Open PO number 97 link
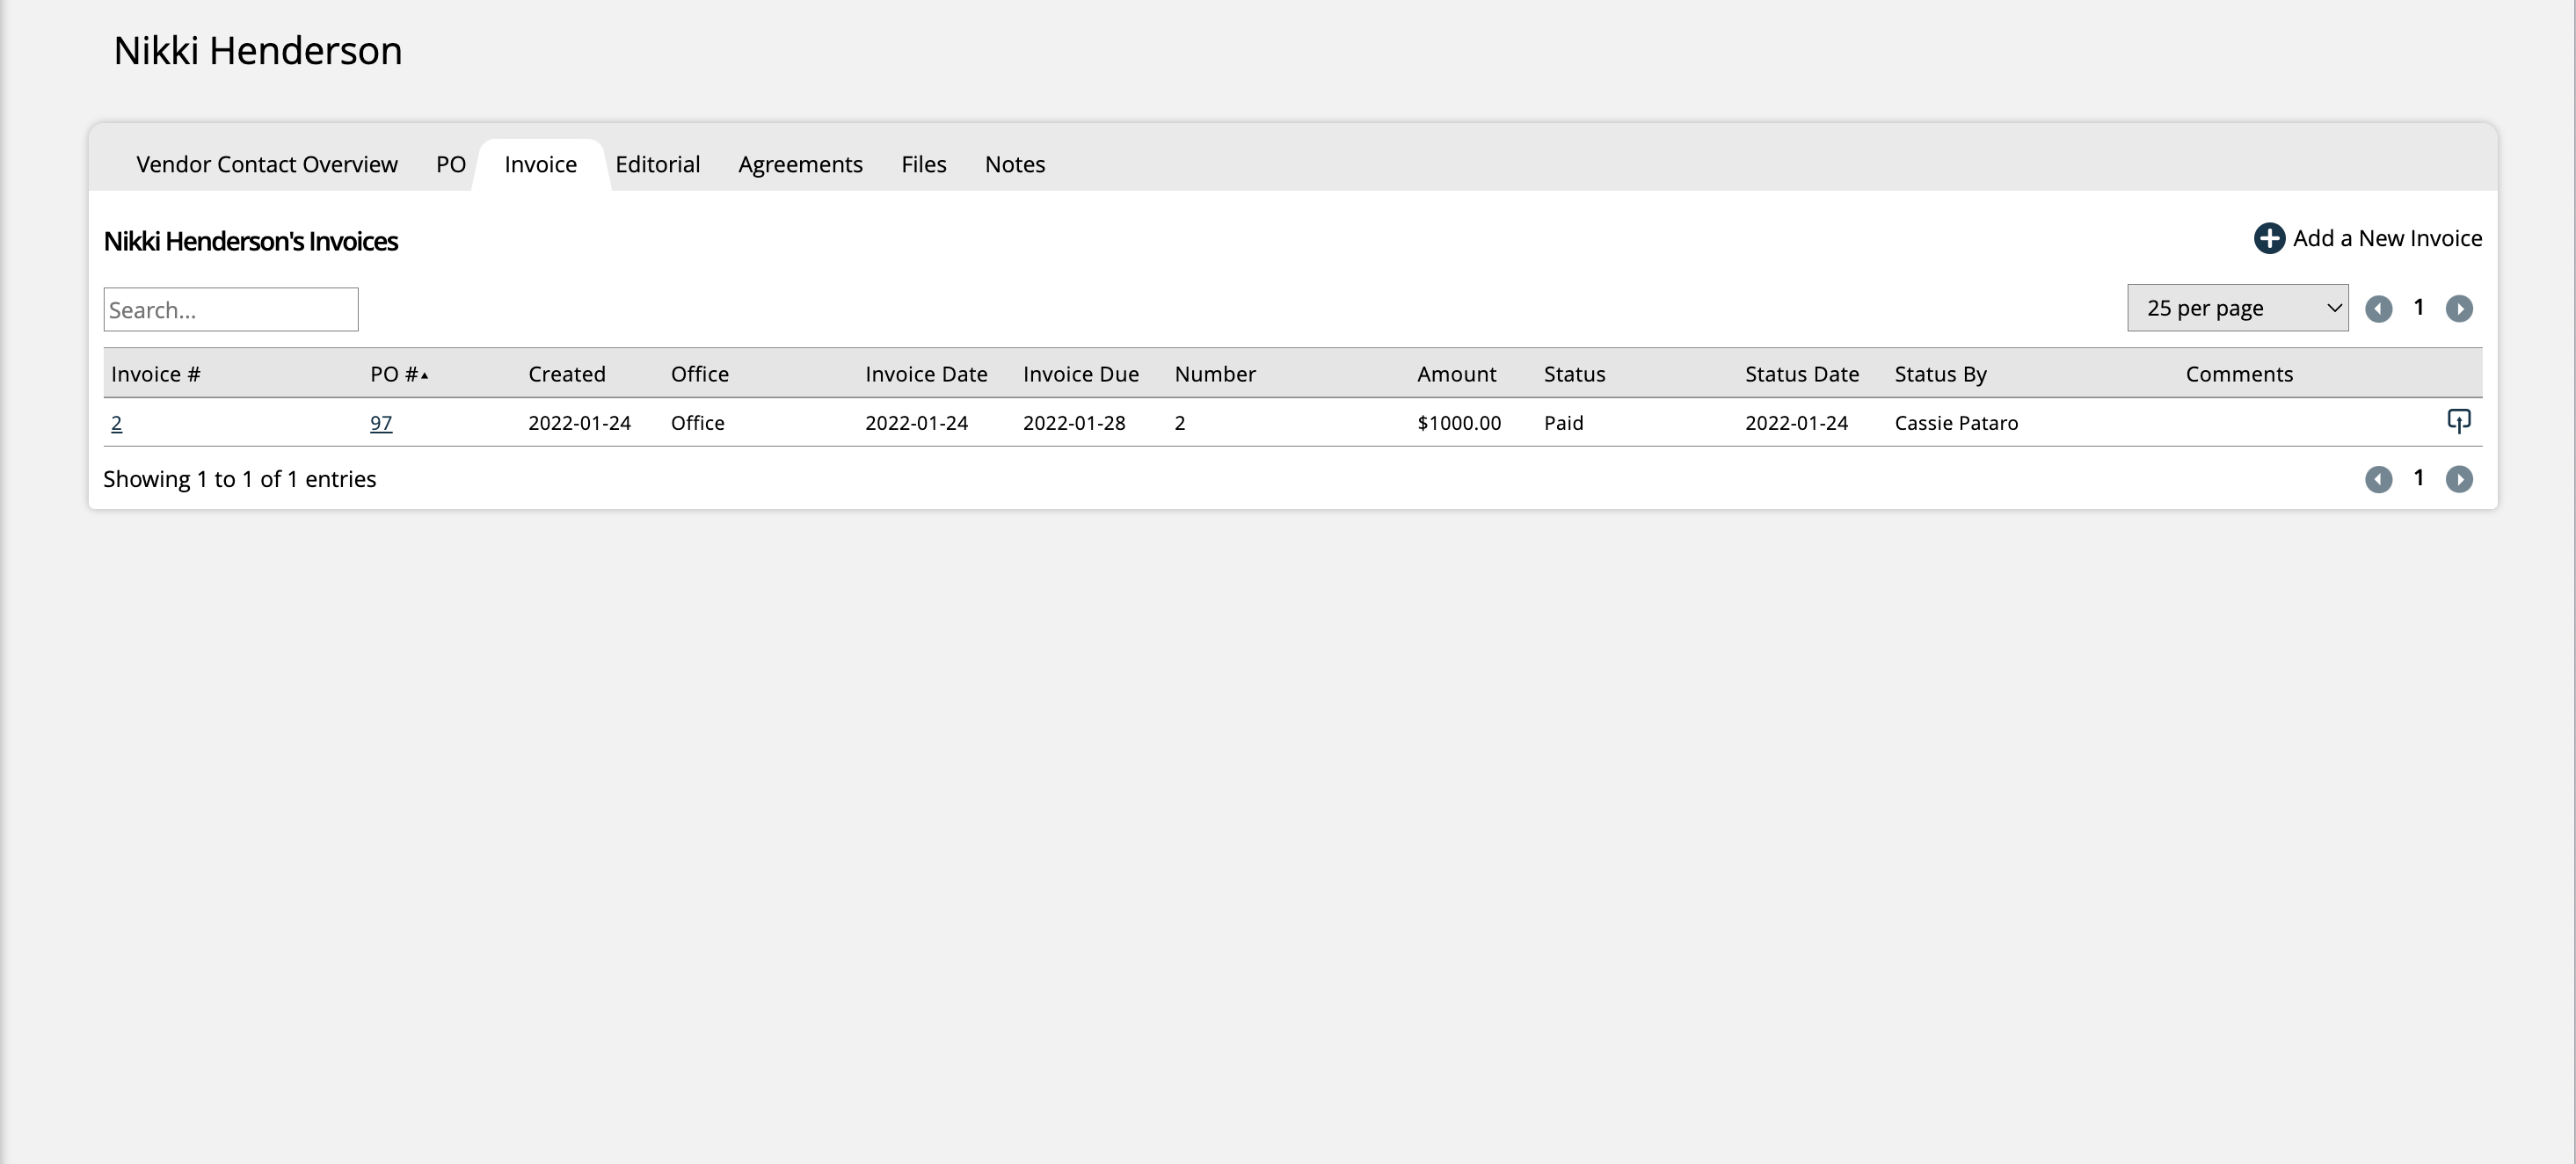 382,422
